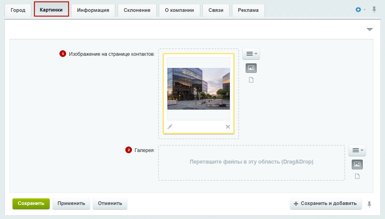Select image view icon for Галерея field
This screenshot has width=385, height=219.
point(357,164)
